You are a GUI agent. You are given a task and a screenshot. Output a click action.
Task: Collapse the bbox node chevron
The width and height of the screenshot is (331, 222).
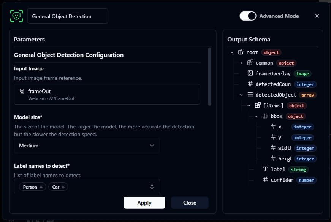pyautogui.click(x=256, y=116)
